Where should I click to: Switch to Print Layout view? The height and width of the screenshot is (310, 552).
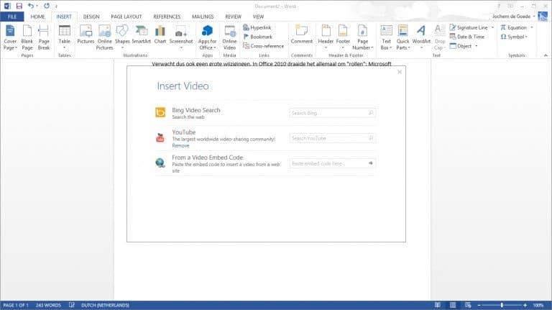coord(453,305)
